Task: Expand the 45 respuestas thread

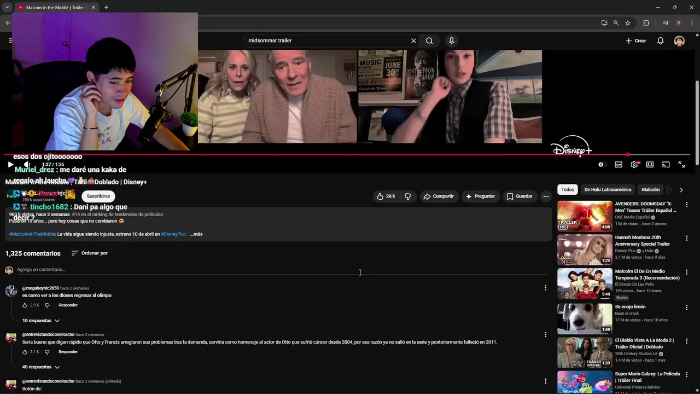Action: (x=41, y=367)
